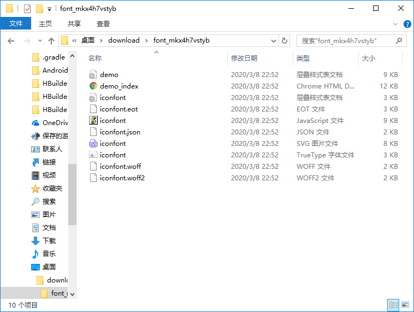
Task: Select the iconfont SVG file icon
Action: [x=93, y=144]
